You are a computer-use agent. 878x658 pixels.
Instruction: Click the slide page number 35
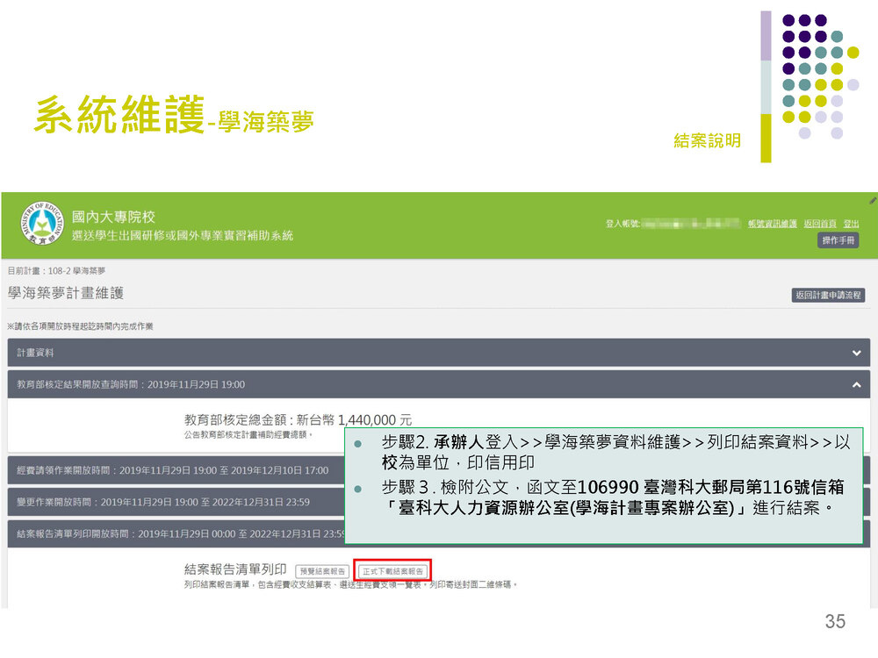(x=834, y=621)
